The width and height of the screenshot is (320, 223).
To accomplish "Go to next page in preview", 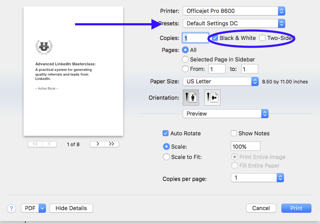I will (x=97, y=144).
